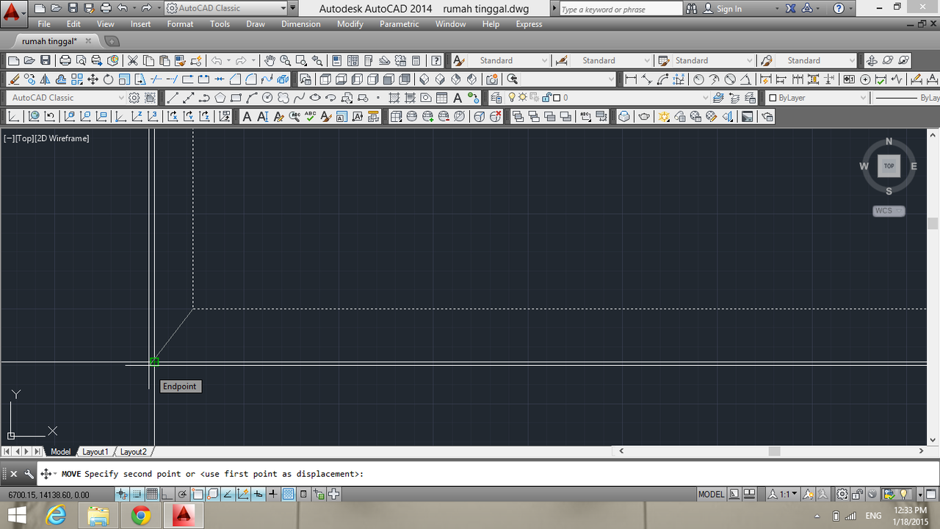The height and width of the screenshot is (529, 940).
Task: Click the Zoom Realtime icon
Action: point(285,60)
